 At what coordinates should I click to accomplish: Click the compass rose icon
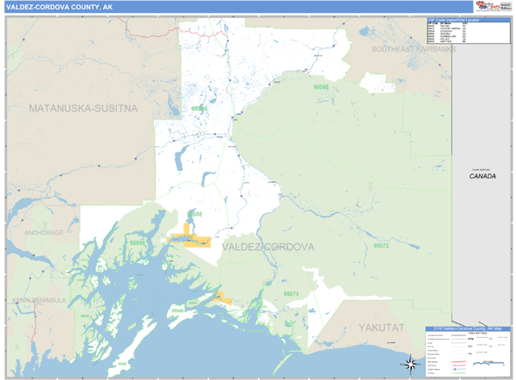point(410,362)
